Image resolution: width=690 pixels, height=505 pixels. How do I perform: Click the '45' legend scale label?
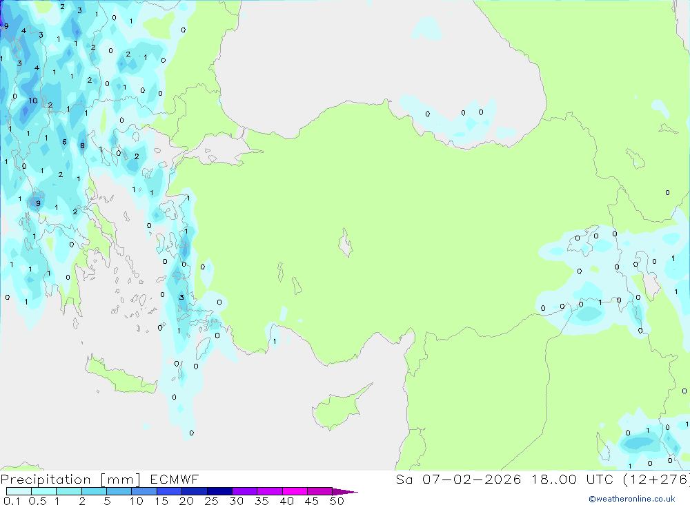312,501
